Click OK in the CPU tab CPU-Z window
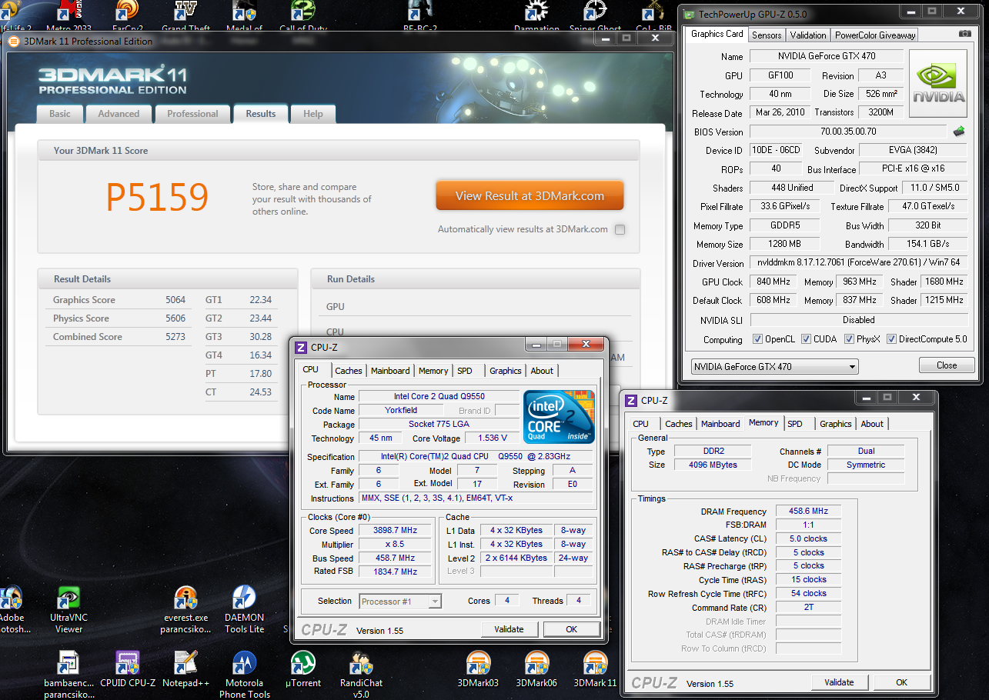Viewport: 989px width, 700px height. click(x=571, y=629)
